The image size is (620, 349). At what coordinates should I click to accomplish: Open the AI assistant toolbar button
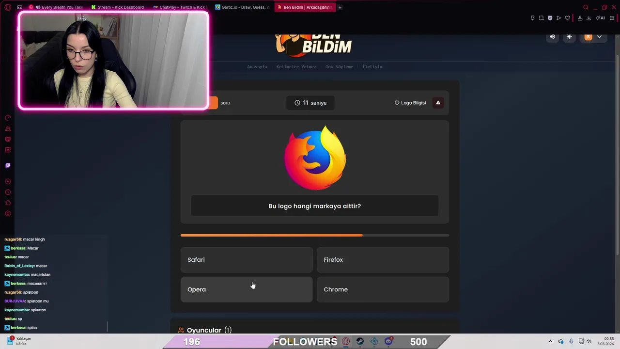600,18
